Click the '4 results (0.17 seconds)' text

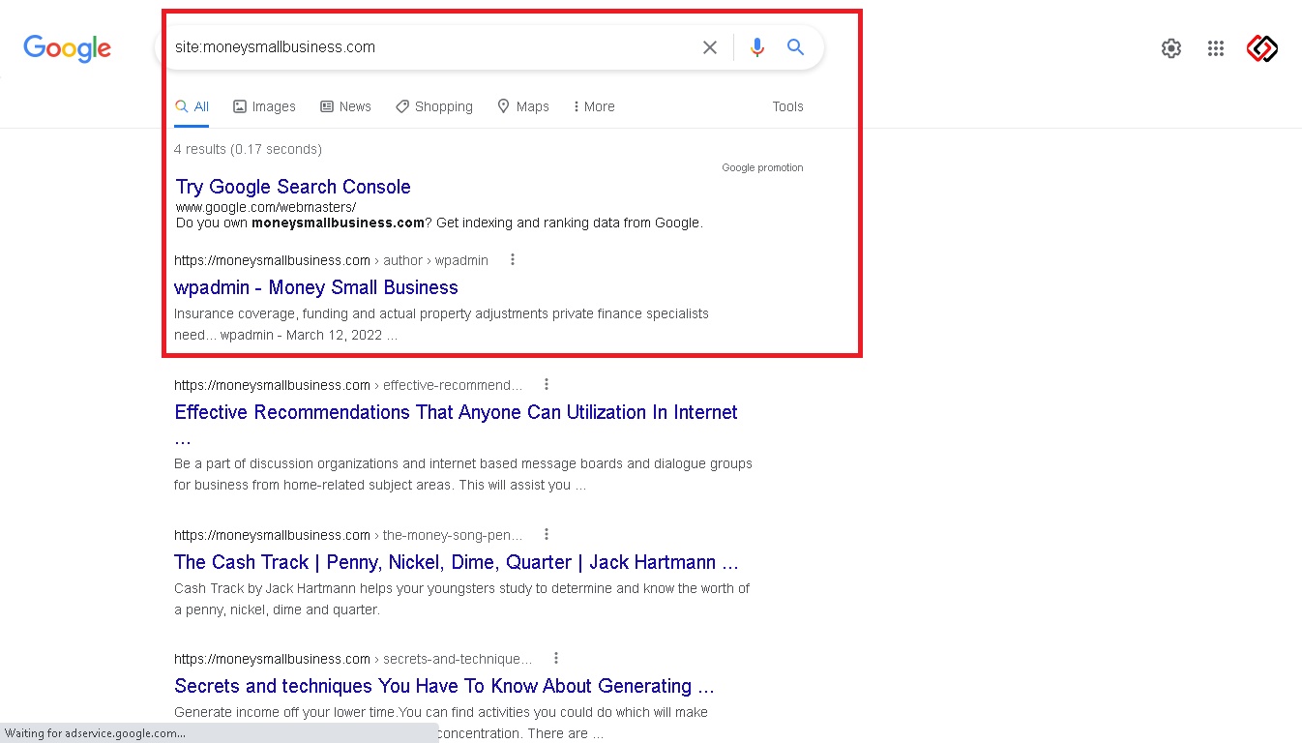(x=248, y=149)
